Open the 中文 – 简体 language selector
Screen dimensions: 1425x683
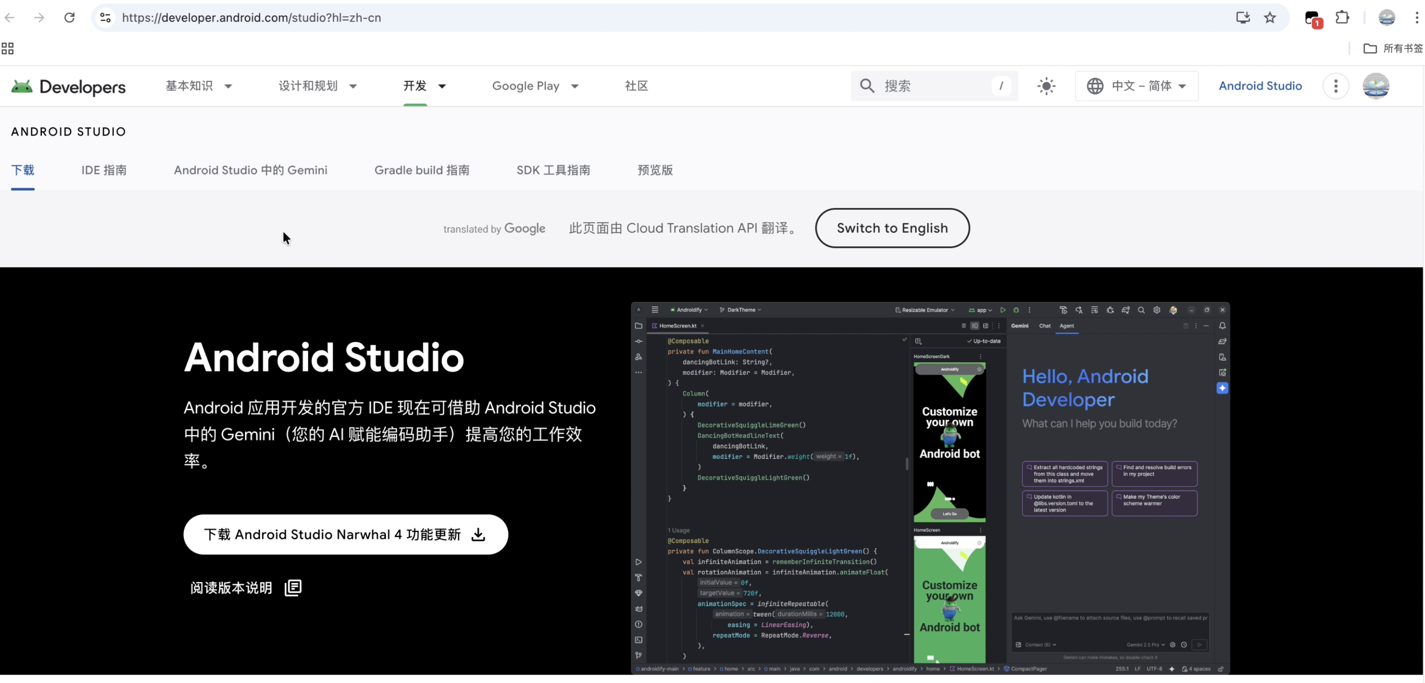tap(1136, 86)
